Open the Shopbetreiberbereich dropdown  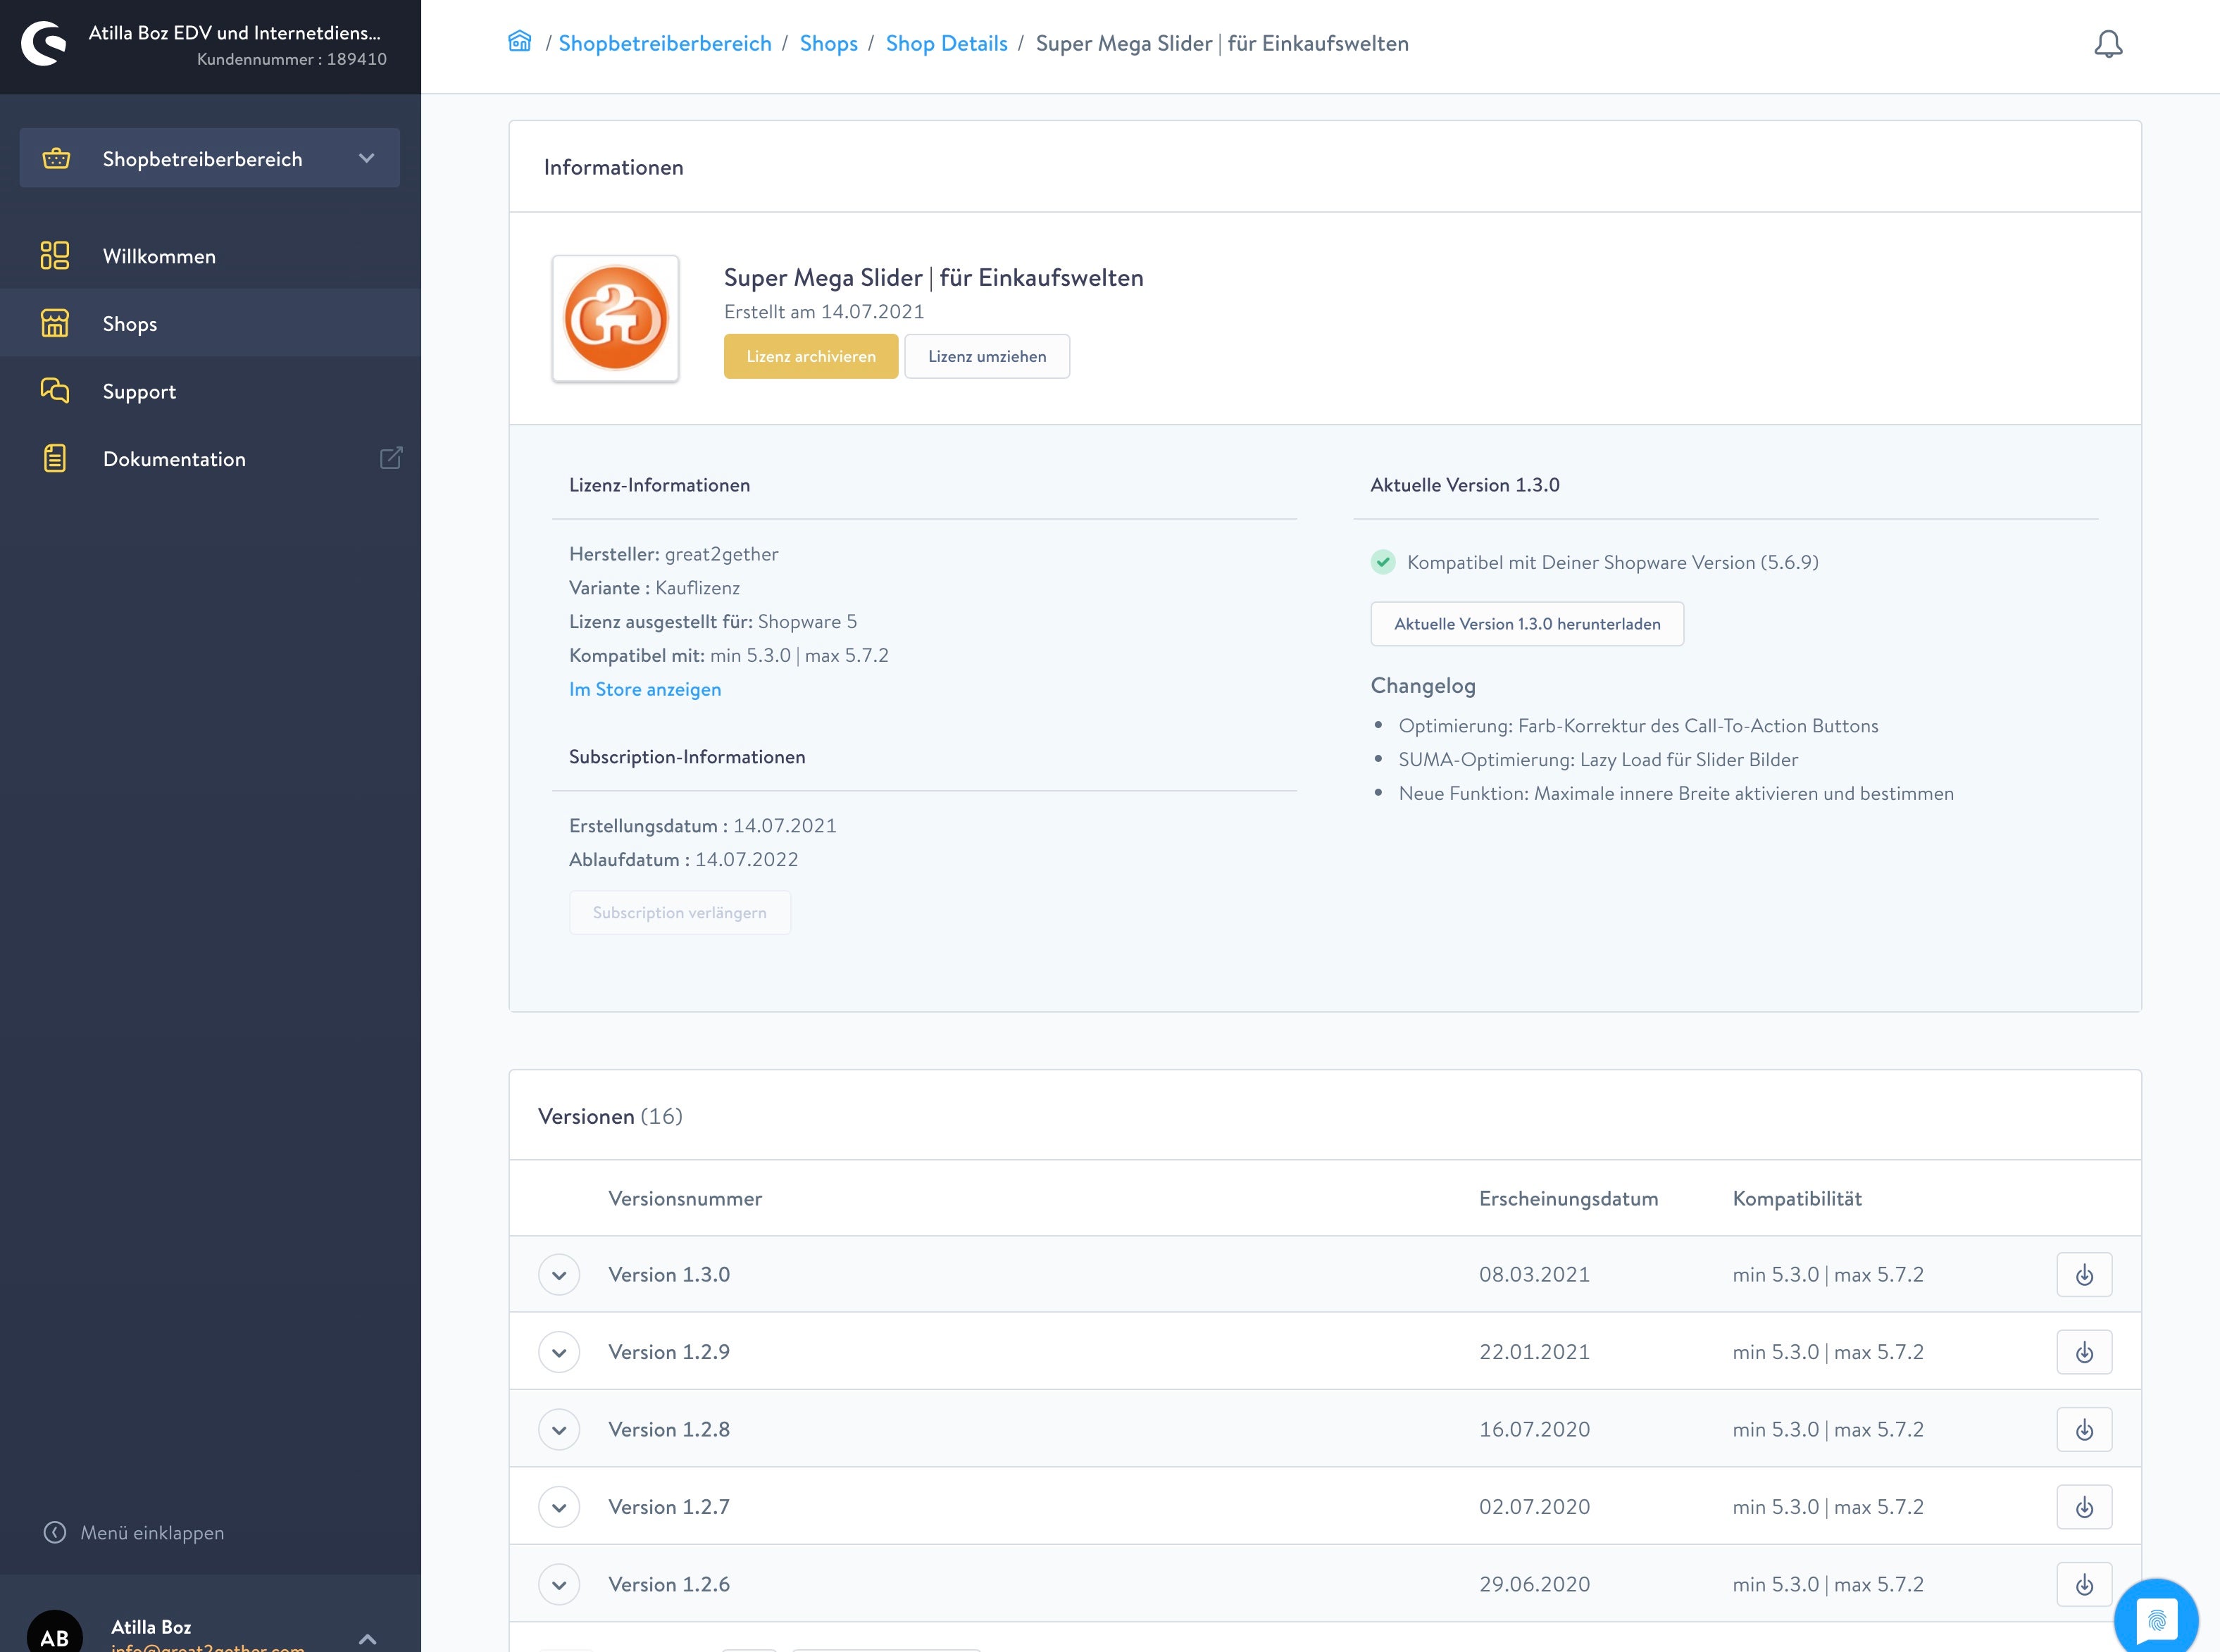point(210,158)
